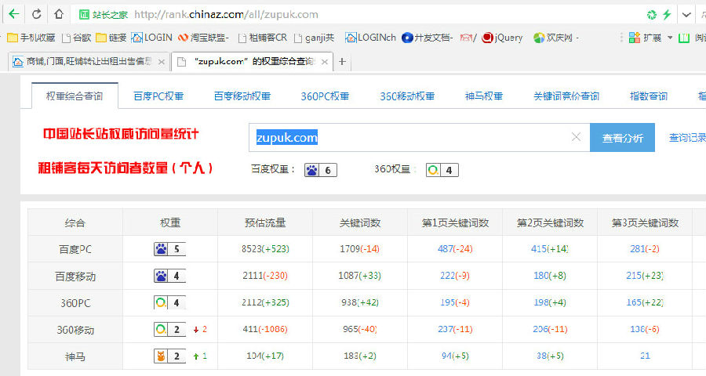This screenshot has width=706, height=376.
Task: Click the Baidu paw weight 6 badge
Action: click(321, 170)
